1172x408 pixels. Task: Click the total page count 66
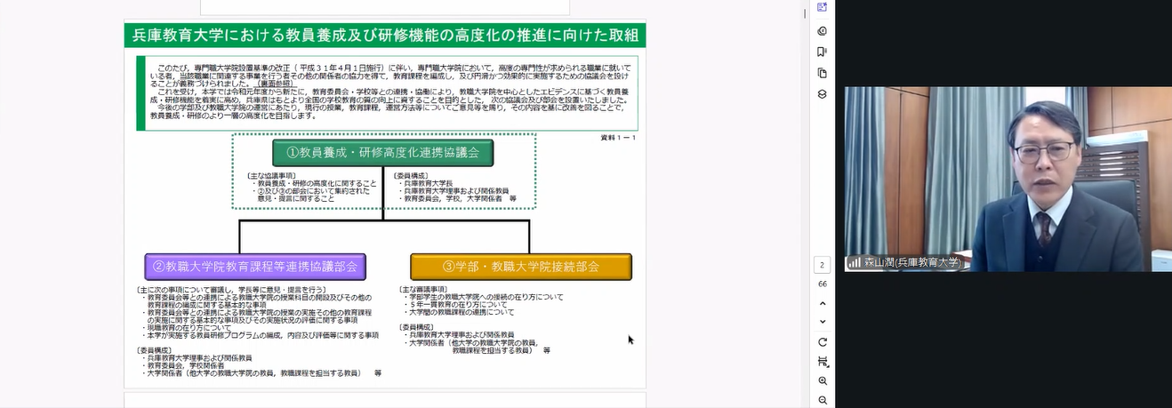click(823, 284)
